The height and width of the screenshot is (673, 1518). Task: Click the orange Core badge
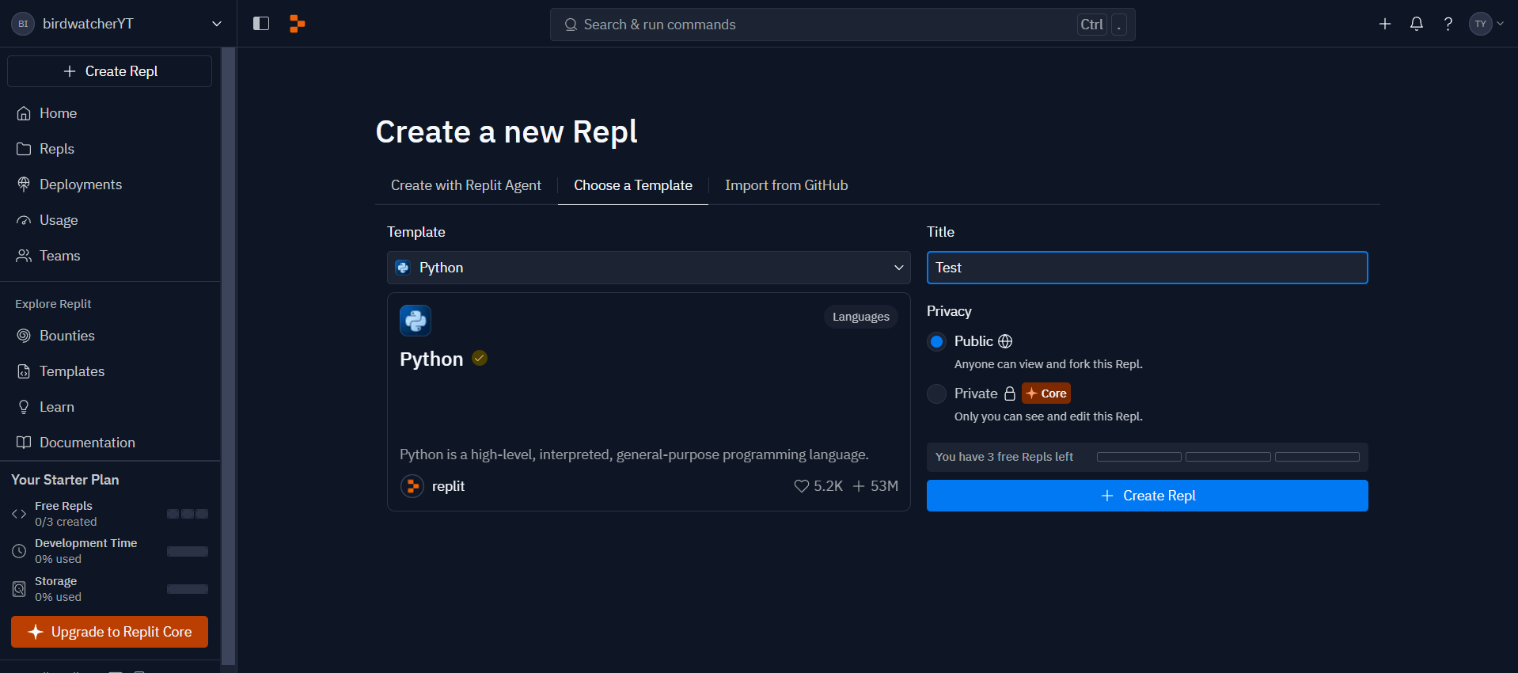pos(1046,394)
